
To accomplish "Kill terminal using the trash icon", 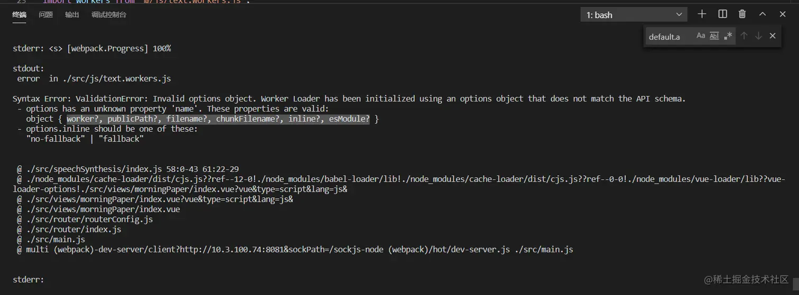I will click(x=742, y=14).
